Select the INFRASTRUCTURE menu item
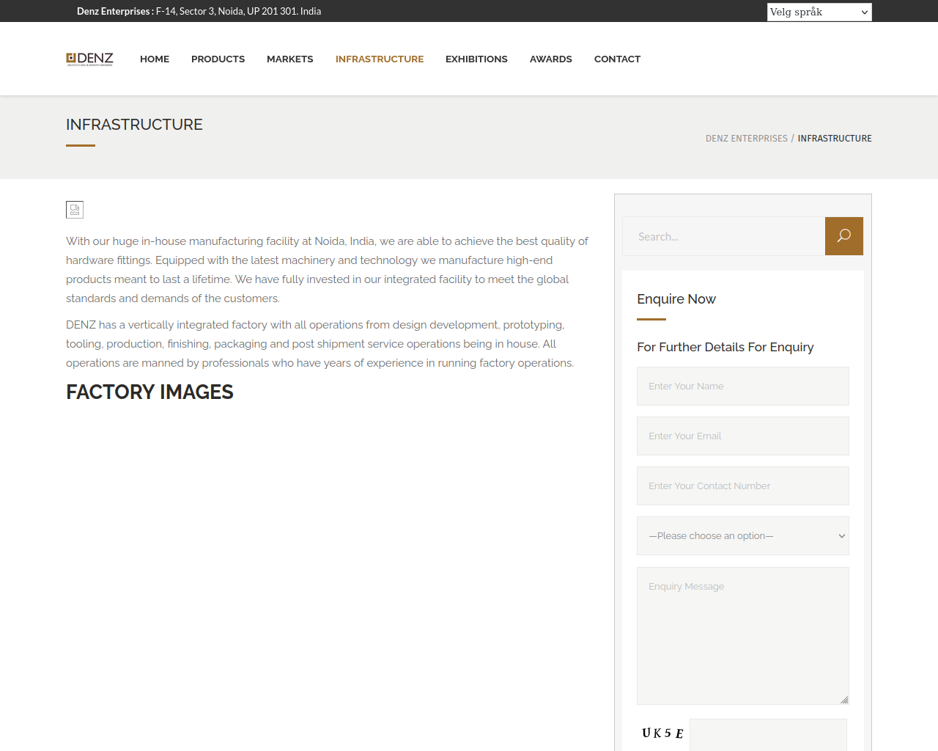The width and height of the screenshot is (938, 751). click(380, 59)
